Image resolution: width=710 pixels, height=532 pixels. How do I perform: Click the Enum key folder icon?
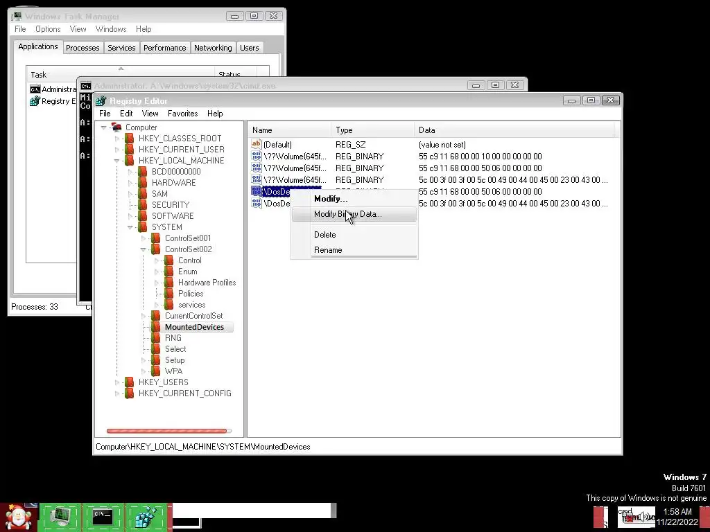[169, 272]
